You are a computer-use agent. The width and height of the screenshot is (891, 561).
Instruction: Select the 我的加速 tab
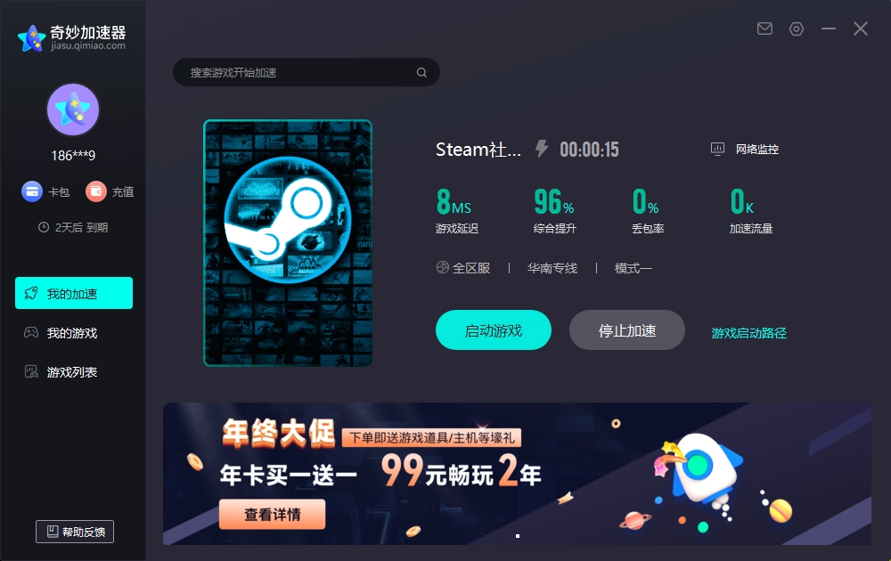(x=74, y=293)
